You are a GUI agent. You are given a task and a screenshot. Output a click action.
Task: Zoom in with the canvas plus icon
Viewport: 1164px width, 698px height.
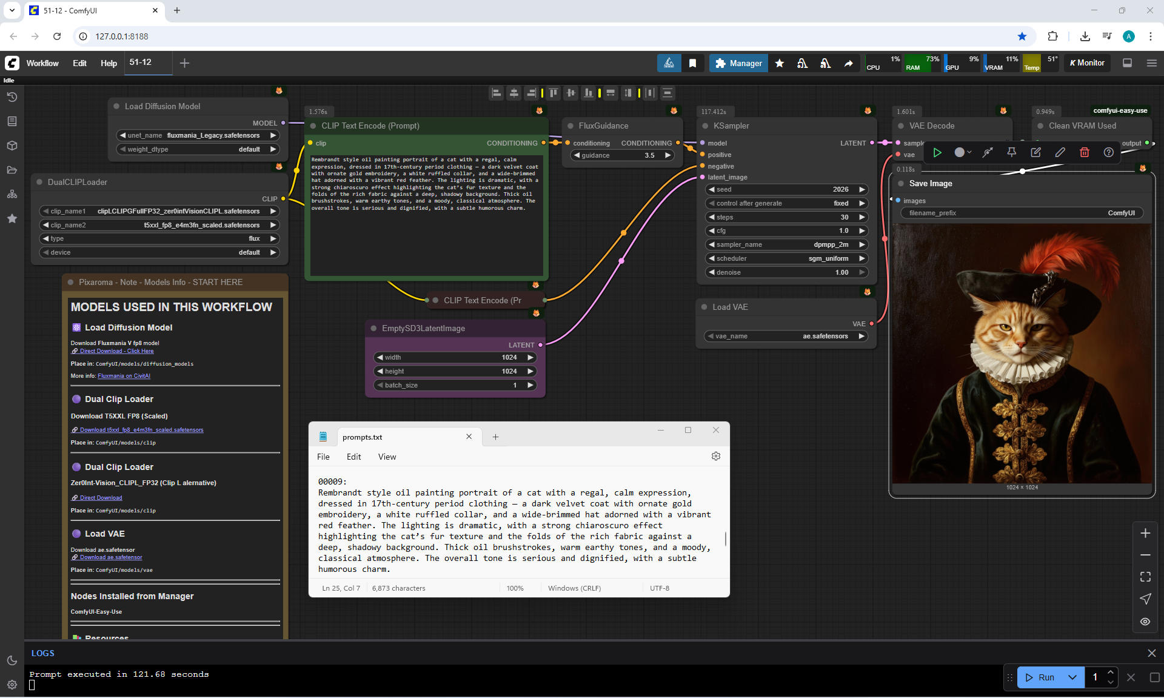(x=1145, y=533)
